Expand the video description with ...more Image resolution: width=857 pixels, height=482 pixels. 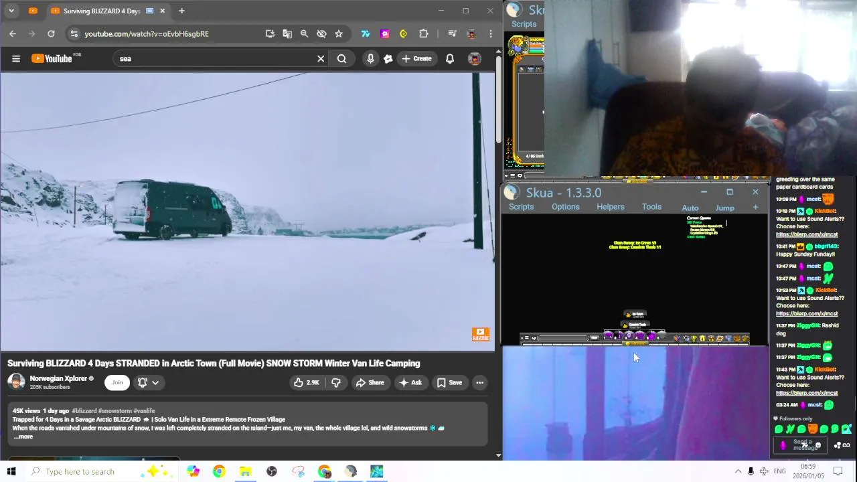[23, 436]
